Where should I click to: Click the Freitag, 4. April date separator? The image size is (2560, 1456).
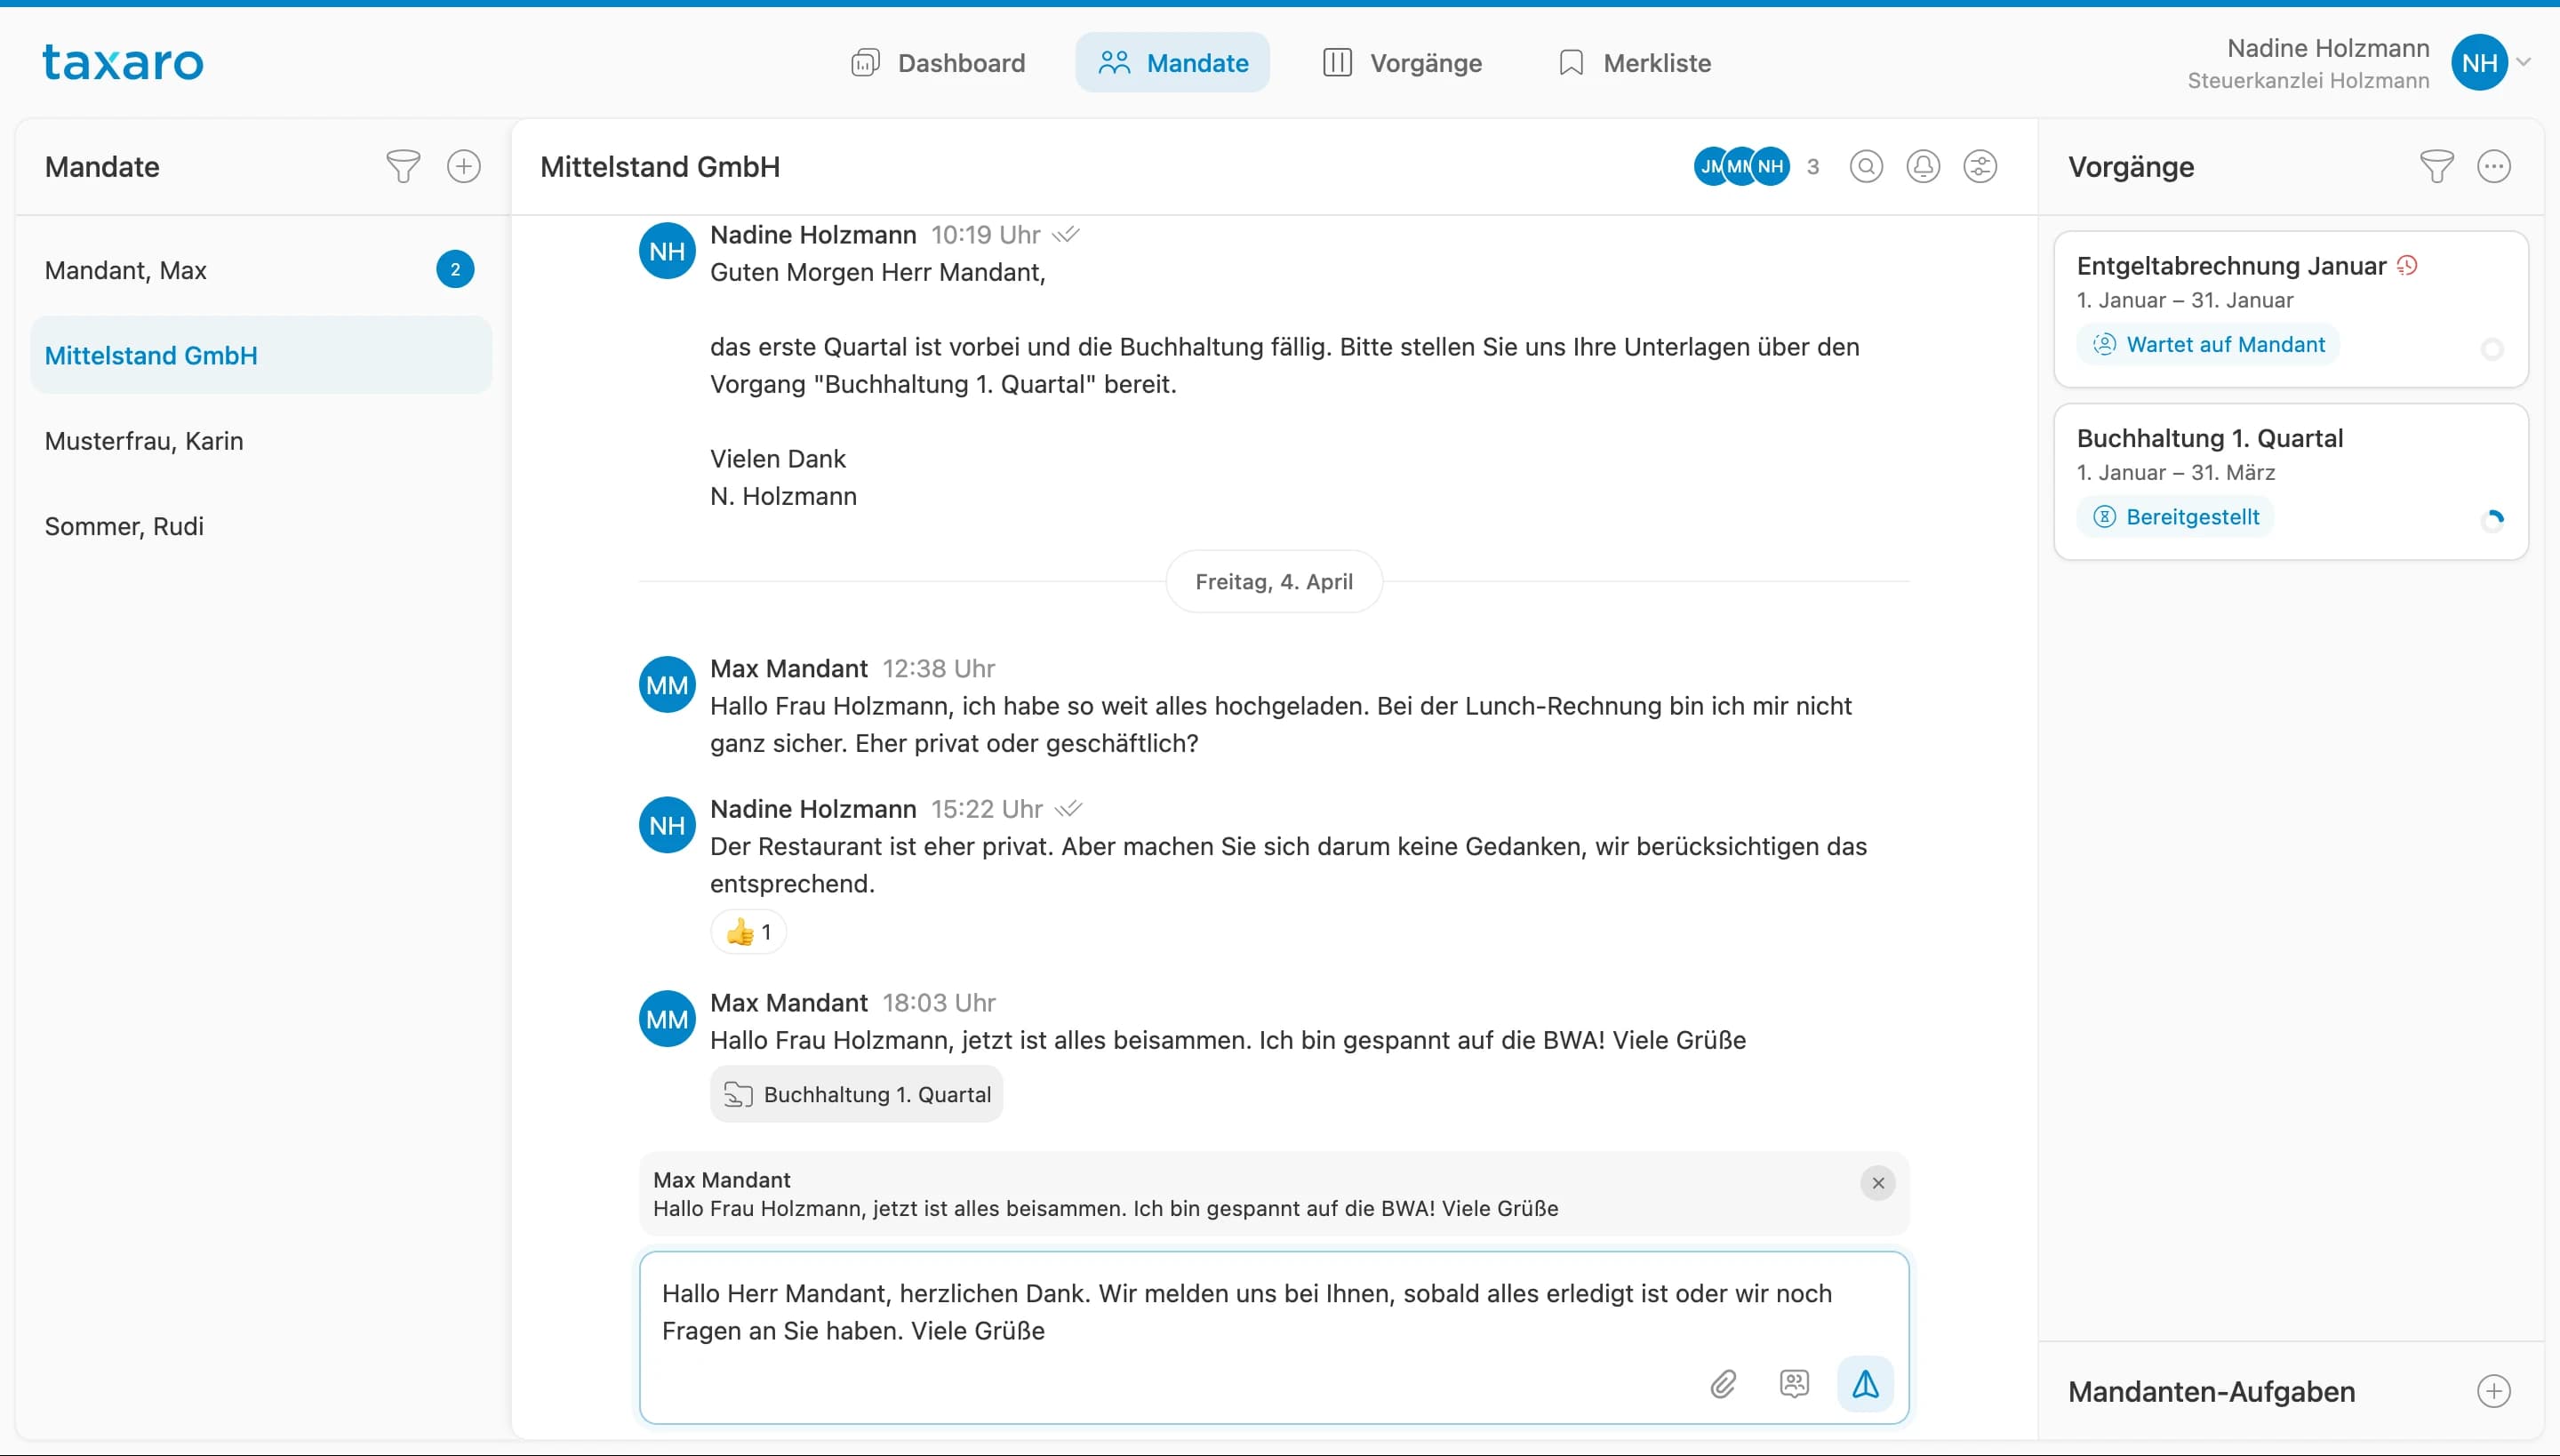[1274, 581]
